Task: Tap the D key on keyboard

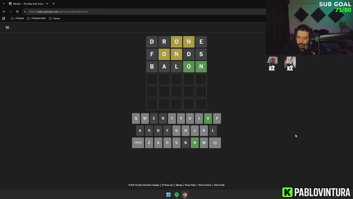Action: tap(158, 130)
